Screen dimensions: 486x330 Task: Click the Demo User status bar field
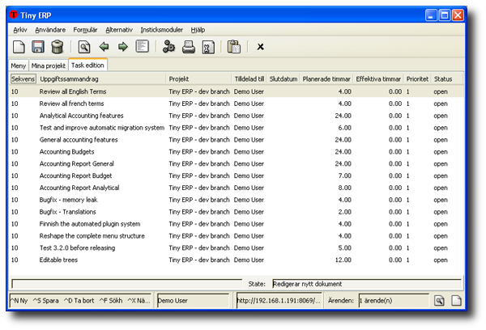coord(193,301)
